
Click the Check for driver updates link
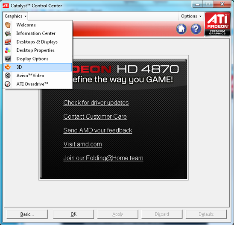pyautogui.click(x=96, y=102)
